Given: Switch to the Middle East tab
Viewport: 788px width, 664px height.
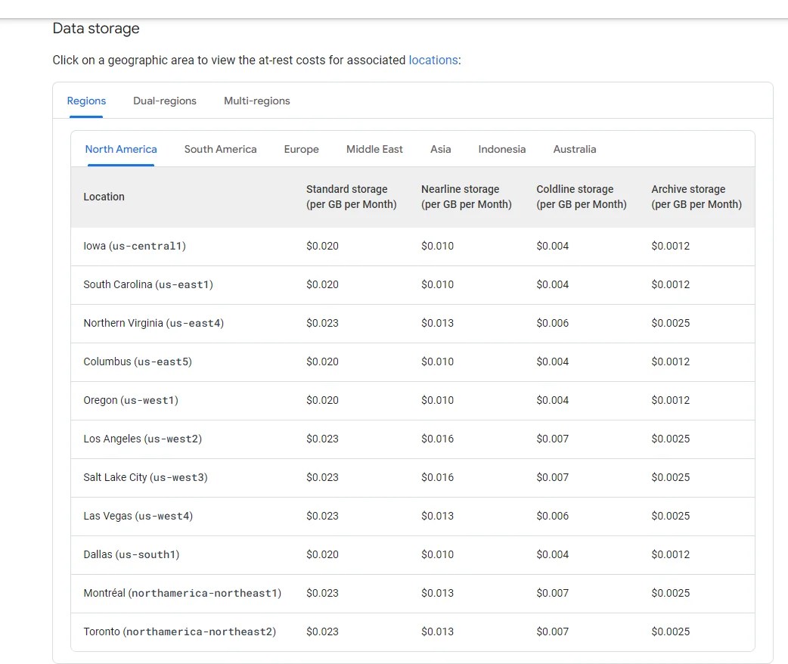Looking at the screenshot, I should click(x=374, y=149).
